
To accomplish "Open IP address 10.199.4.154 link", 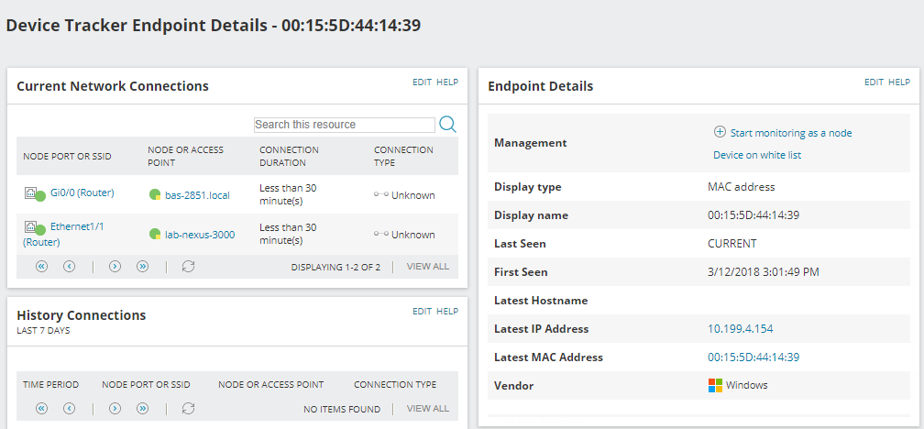I will click(x=740, y=329).
